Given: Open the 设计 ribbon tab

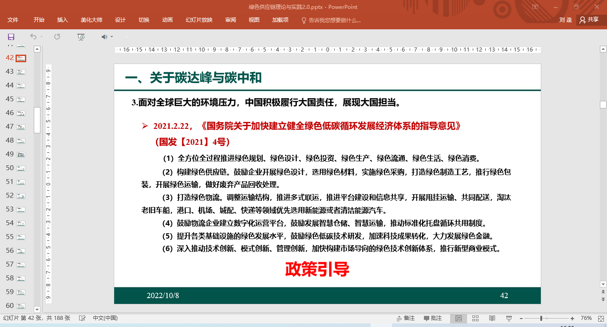Looking at the screenshot, I should pyautogui.click(x=120, y=20).
